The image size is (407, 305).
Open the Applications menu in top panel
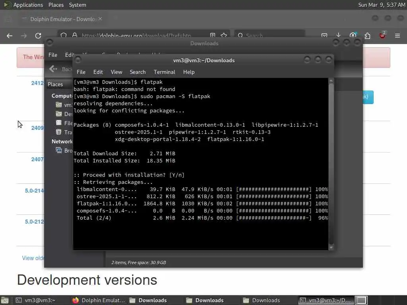pos(28,5)
